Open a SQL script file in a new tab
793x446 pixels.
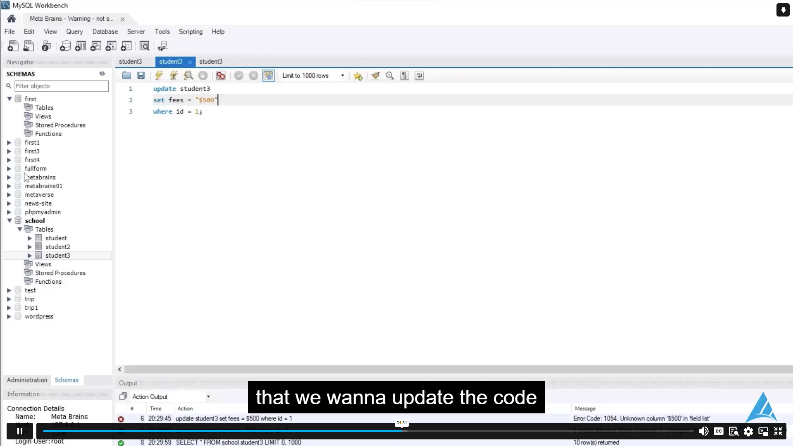coord(28,46)
